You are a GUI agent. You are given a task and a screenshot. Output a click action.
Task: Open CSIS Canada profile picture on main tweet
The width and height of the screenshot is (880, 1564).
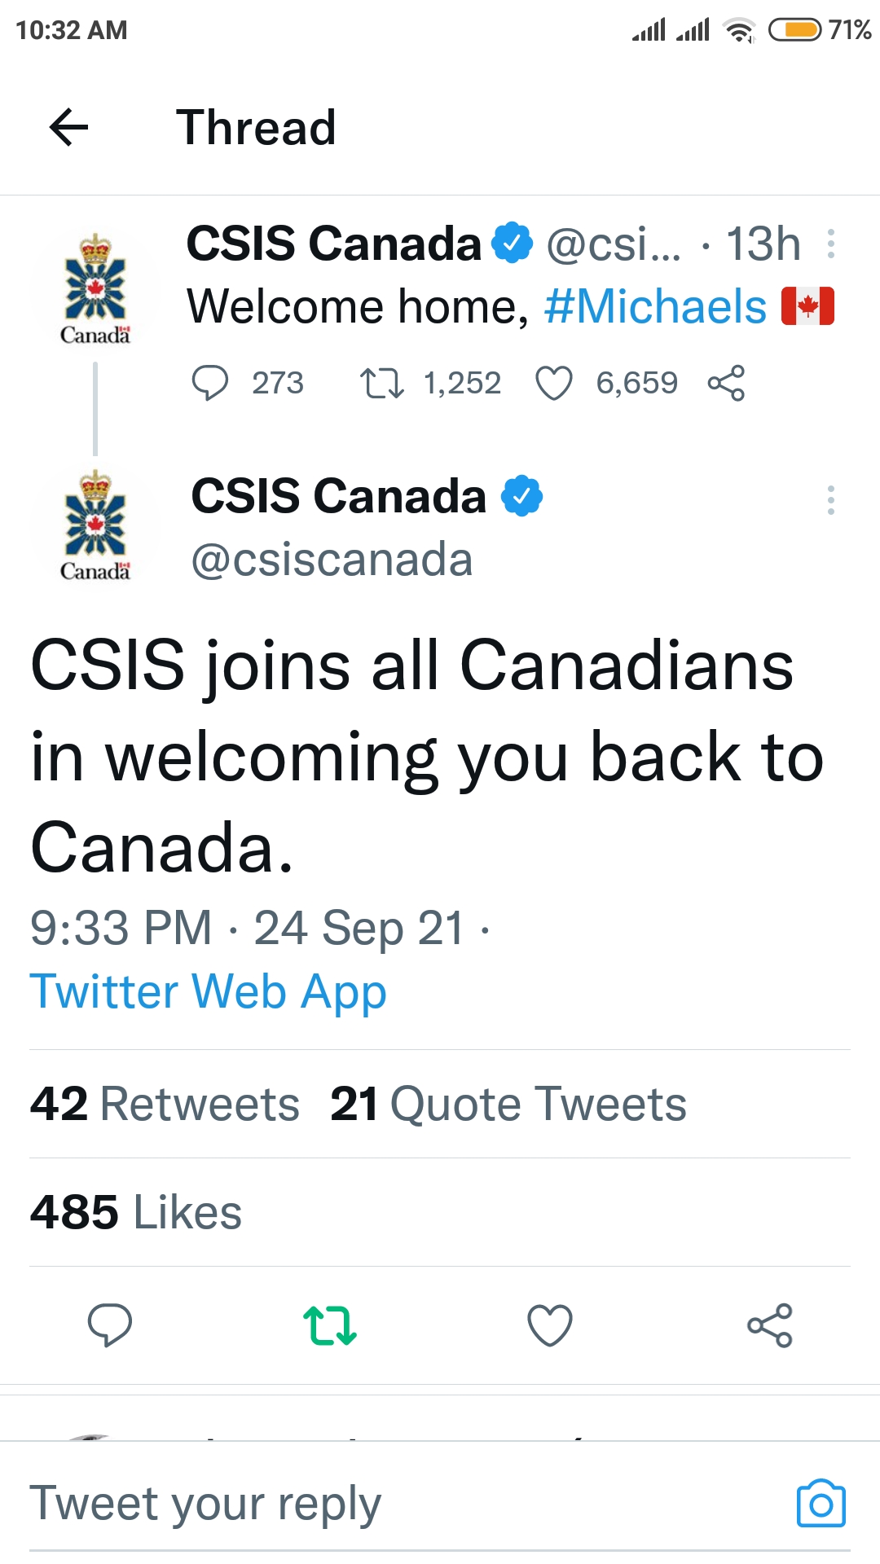pos(95,525)
